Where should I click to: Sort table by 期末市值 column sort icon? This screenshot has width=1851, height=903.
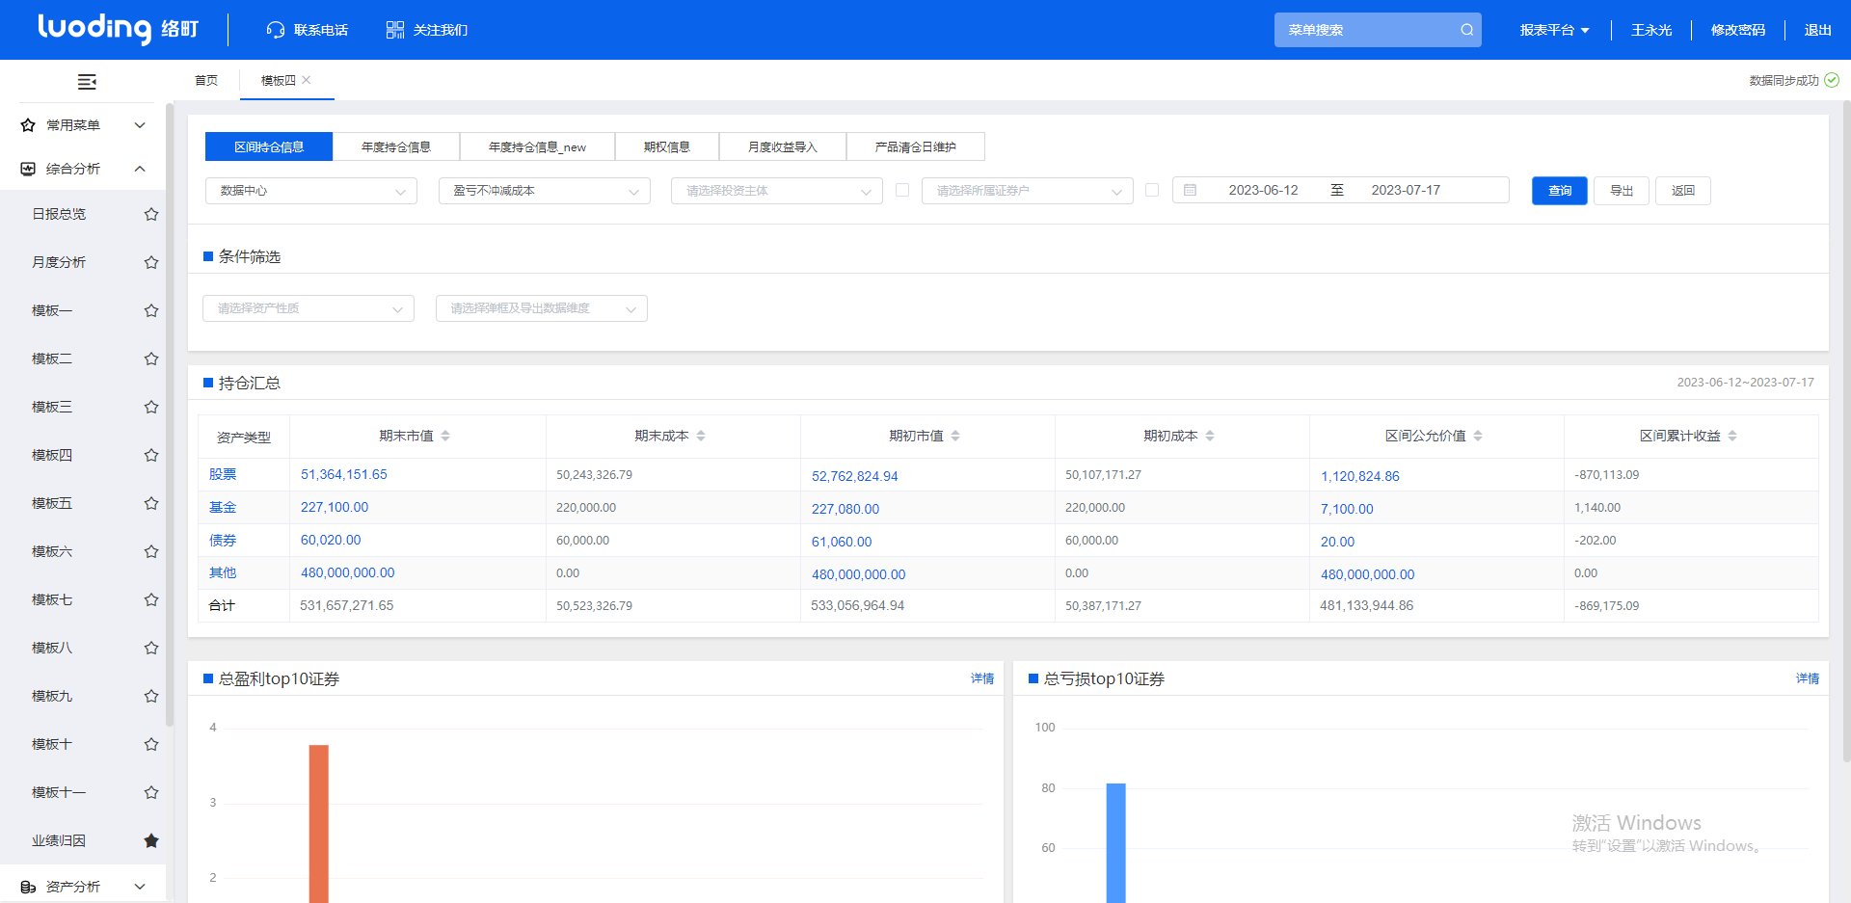445,436
